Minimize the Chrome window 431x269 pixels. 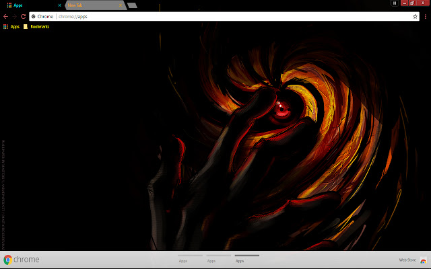[404, 3]
